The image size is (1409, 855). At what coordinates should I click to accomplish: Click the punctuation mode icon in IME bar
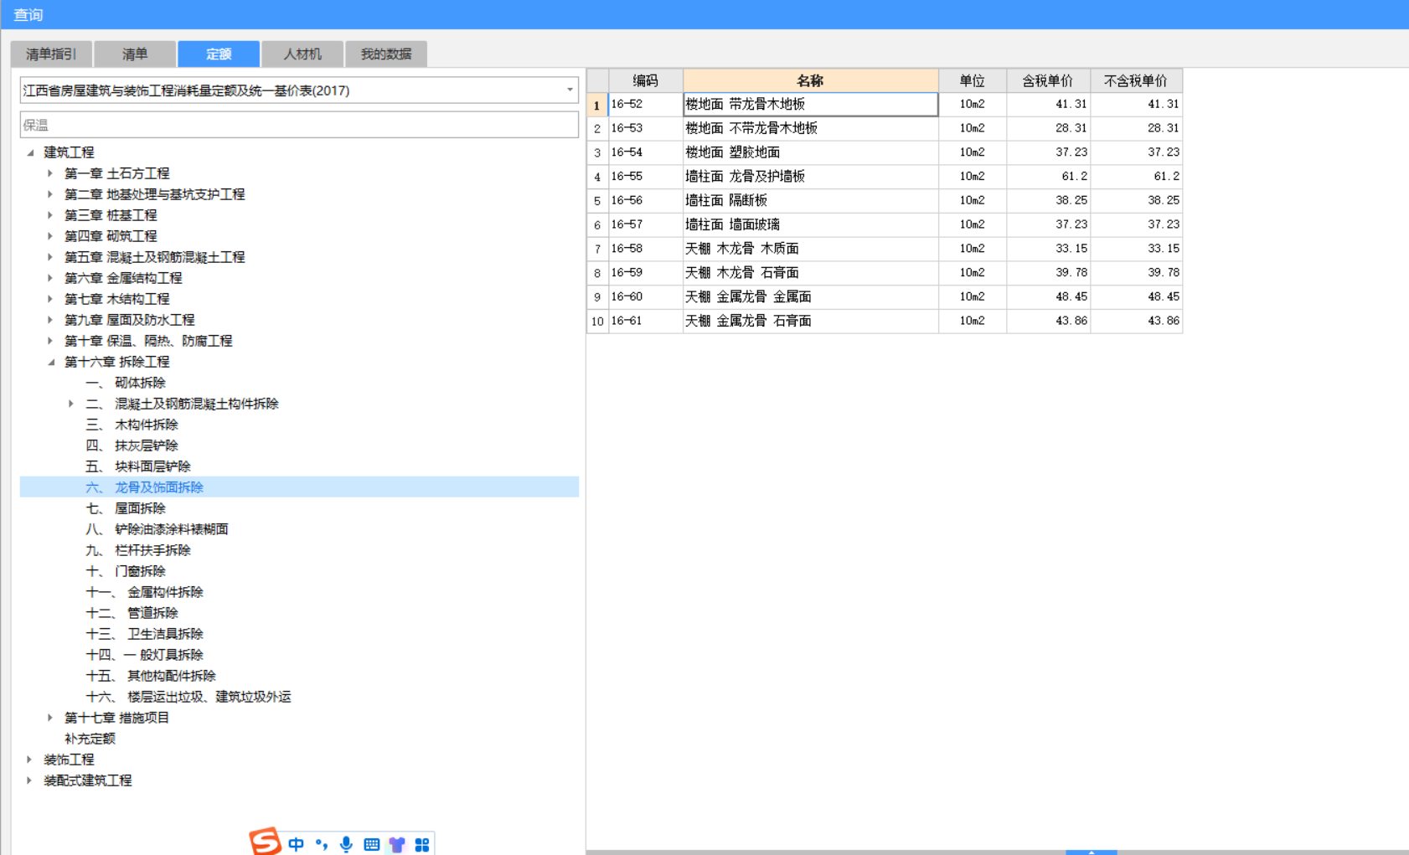[322, 844]
